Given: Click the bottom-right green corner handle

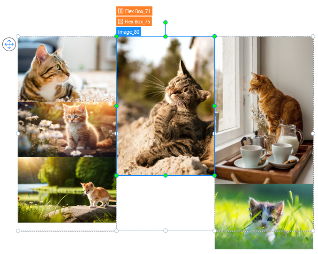Looking at the screenshot, I should 214,175.
